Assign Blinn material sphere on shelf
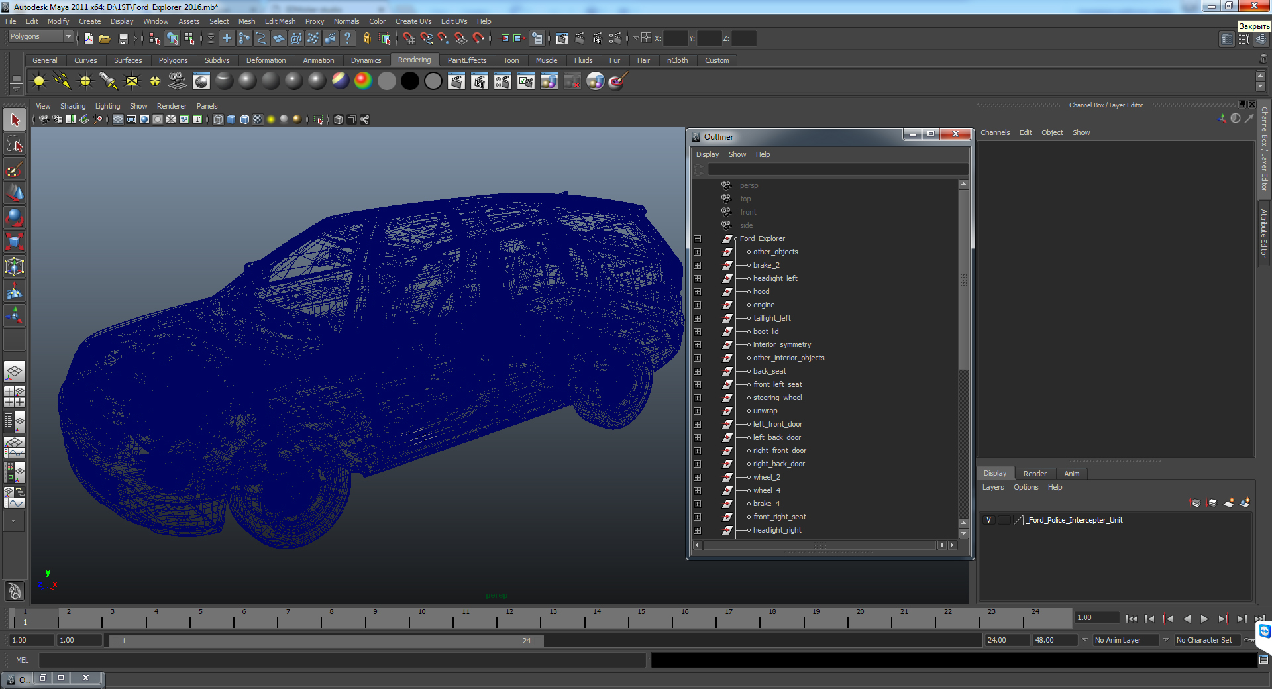1272x689 pixels. click(248, 81)
